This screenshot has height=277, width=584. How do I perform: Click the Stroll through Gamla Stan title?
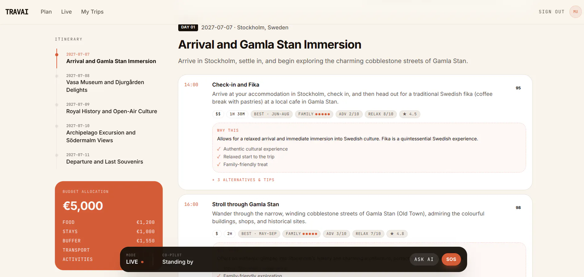[246, 204]
